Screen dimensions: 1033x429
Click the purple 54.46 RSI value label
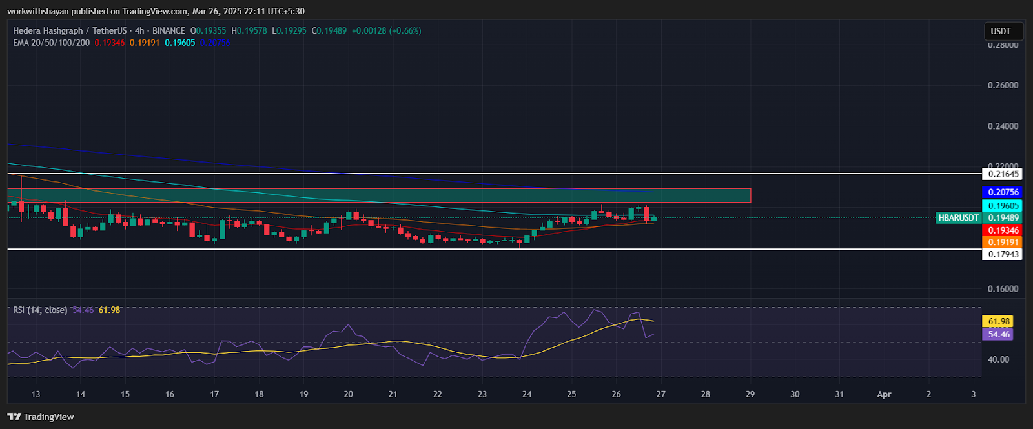(x=998, y=334)
